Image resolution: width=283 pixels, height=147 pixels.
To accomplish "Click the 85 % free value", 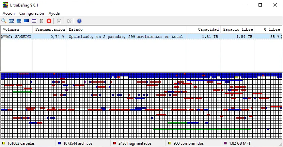I will tap(275, 37).
